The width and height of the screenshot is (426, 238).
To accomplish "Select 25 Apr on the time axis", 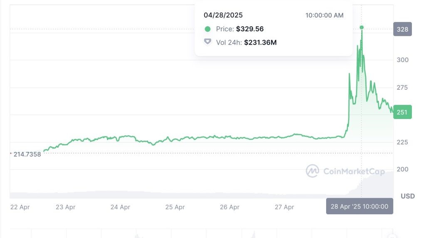I will pyautogui.click(x=175, y=207).
